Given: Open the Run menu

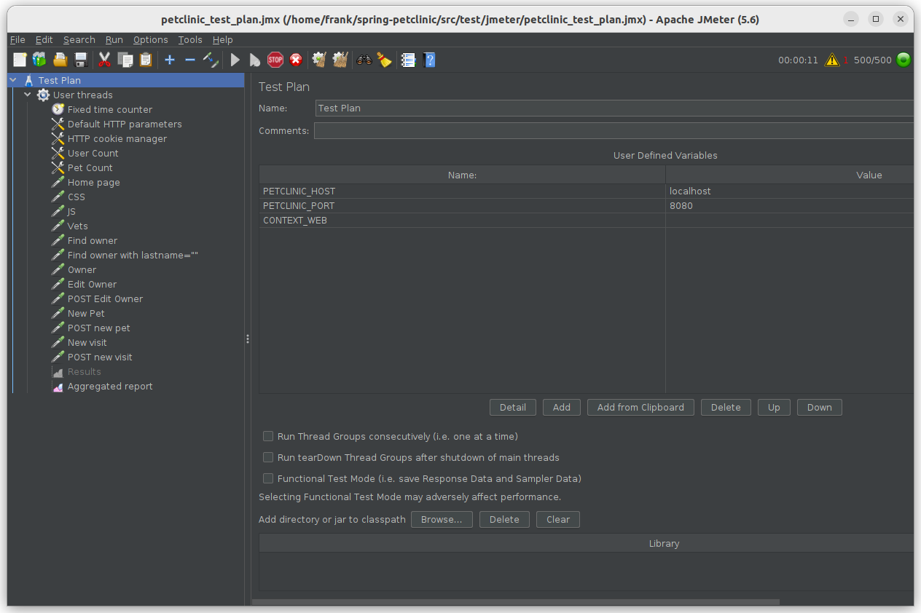Looking at the screenshot, I should (x=114, y=40).
